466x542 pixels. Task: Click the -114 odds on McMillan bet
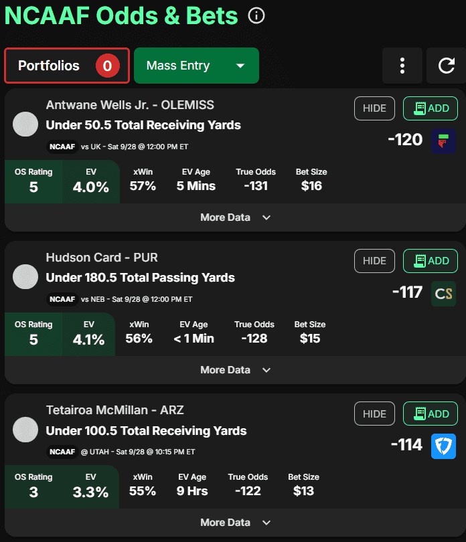click(x=406, y=445)
